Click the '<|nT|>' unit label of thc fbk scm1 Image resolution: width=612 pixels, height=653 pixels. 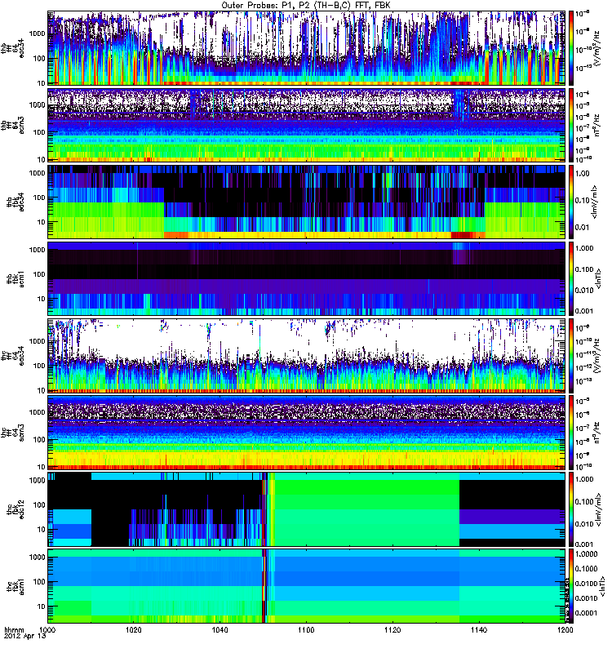point(602,586)
